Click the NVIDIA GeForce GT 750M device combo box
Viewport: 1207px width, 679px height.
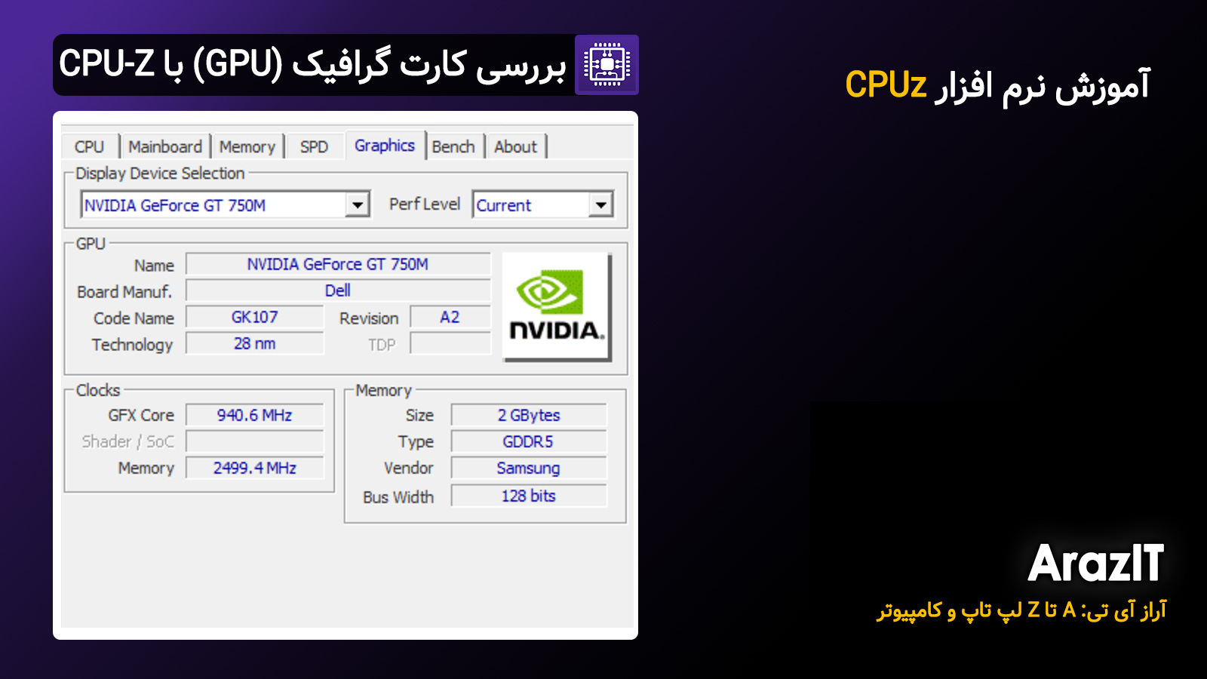(x=225, y=204)
